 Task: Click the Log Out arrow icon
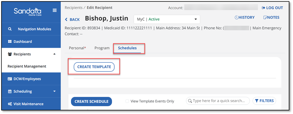point(263,8)
